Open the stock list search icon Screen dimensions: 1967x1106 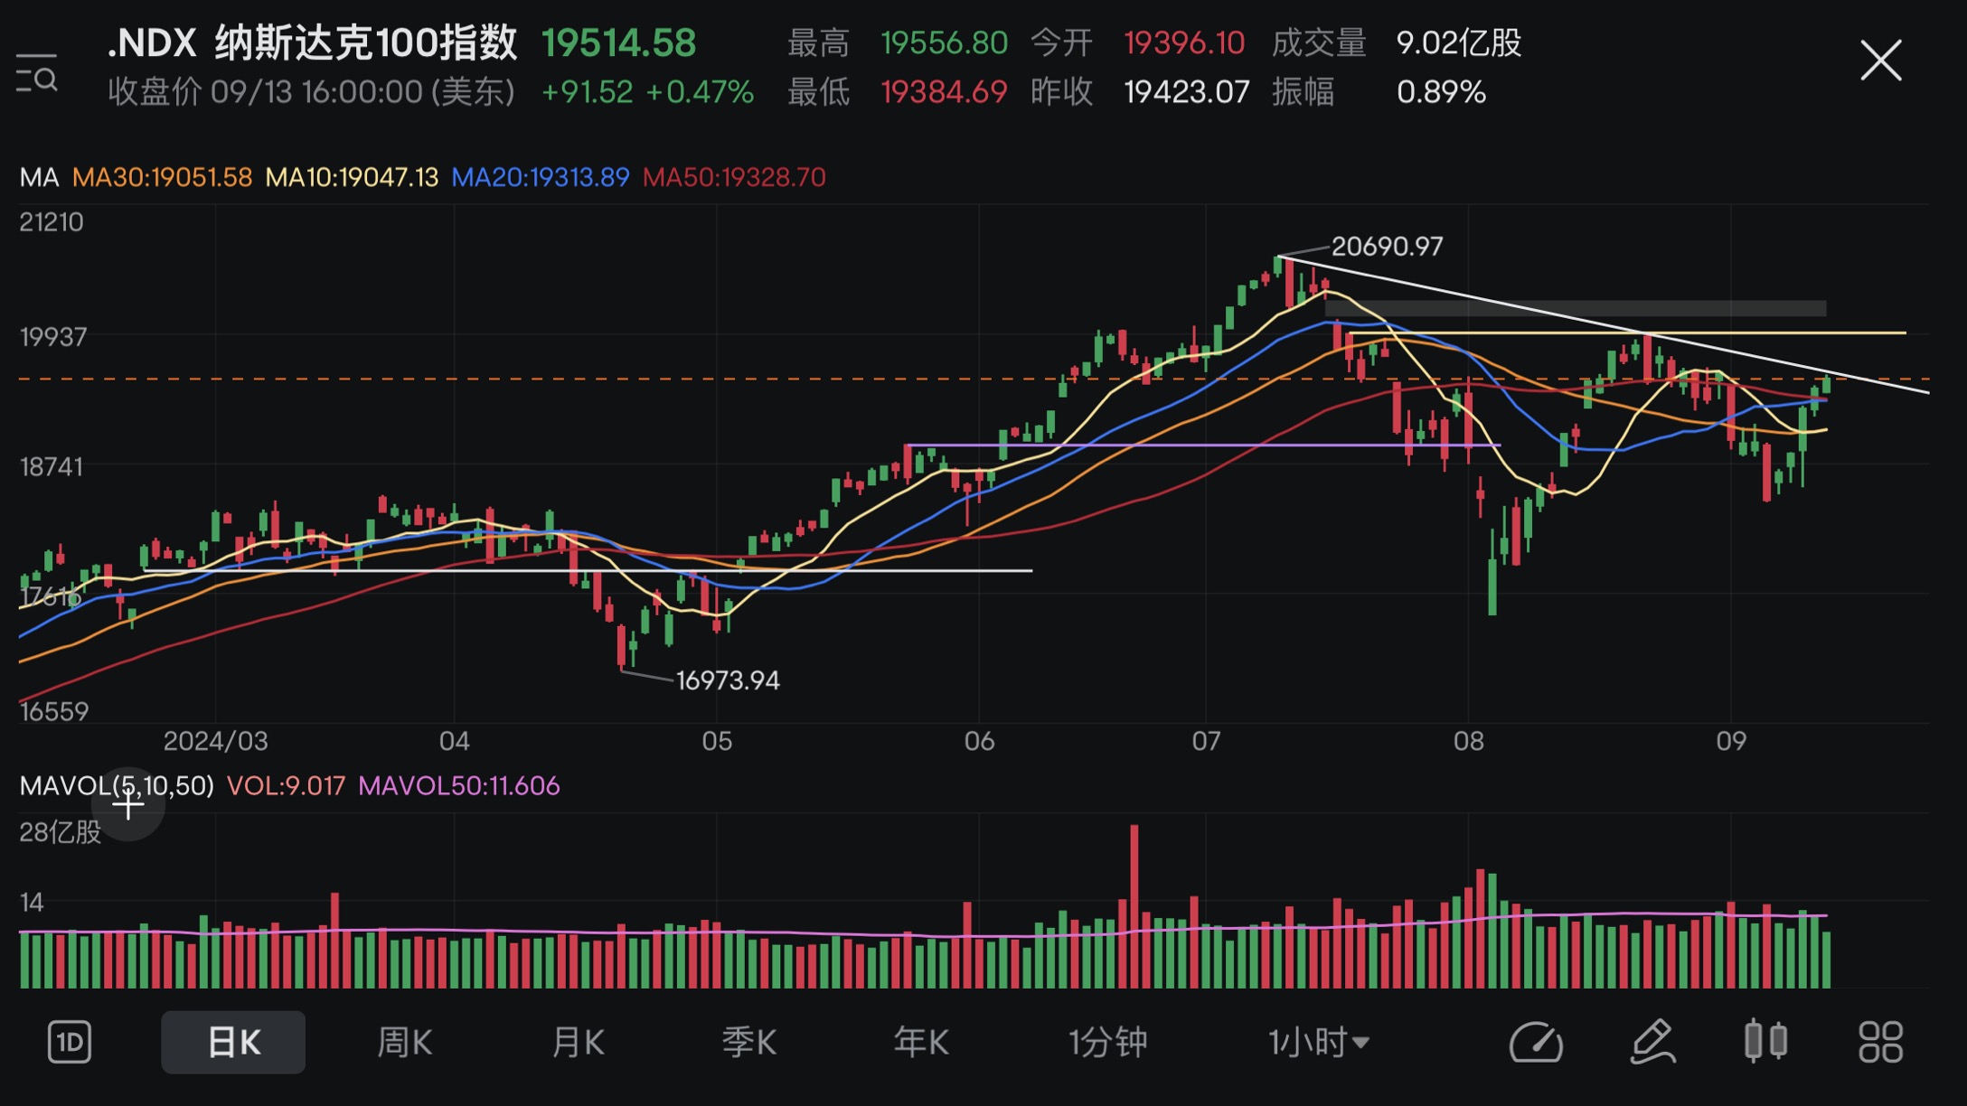coord(37,73)
